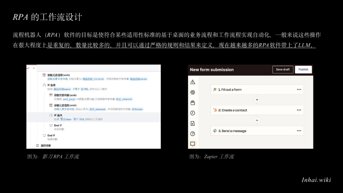The image size is (343, 193).
Task: Click the '商品名称_element' variable tag
Action: click(93, 79)
